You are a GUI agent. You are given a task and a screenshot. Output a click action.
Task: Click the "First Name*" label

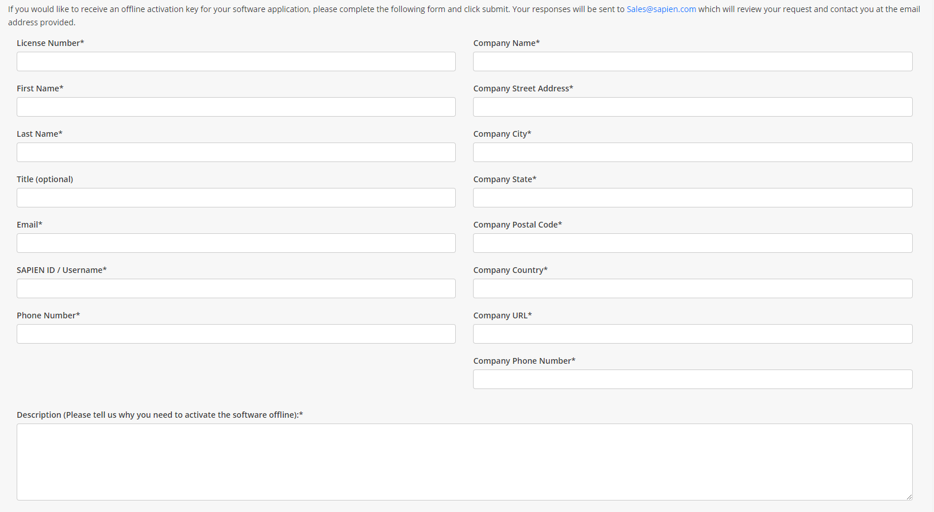pos(40,88)
